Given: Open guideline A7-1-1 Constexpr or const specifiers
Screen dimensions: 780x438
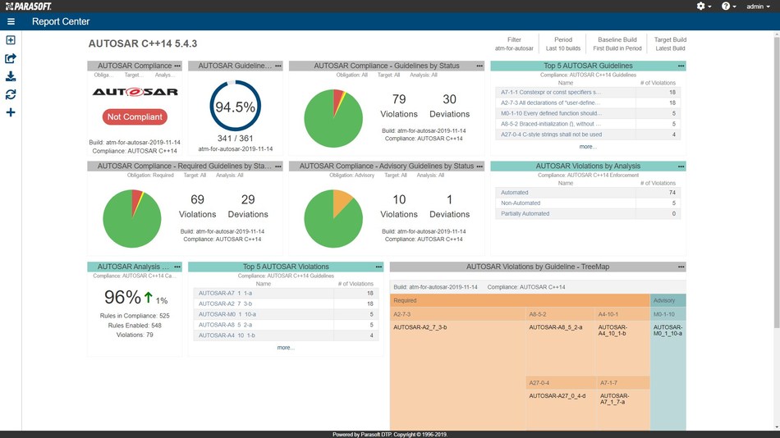Looking at the screenshot, I should point(551,92).
